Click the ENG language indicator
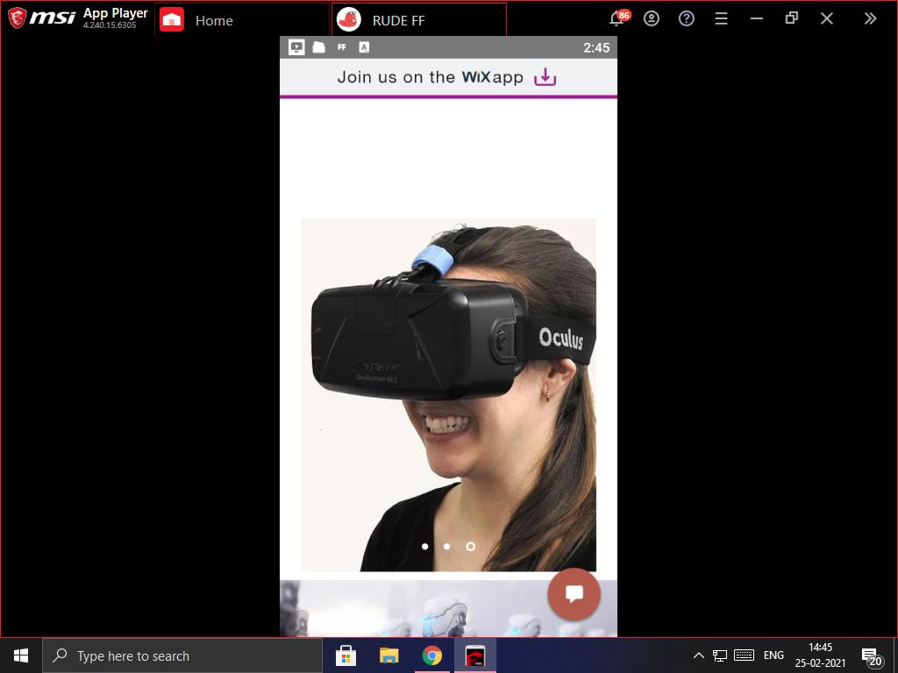 (773, 655)
